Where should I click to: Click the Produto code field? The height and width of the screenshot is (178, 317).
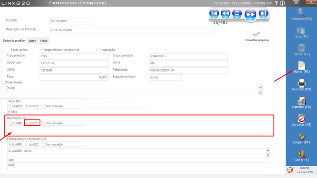pos(73,21)
